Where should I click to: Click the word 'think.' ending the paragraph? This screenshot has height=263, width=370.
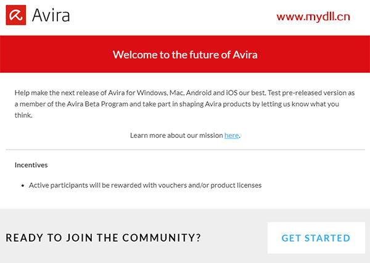[23, 115]
